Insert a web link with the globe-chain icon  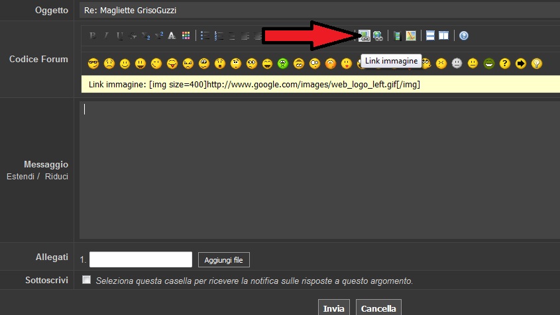click(x=378, y=36)
